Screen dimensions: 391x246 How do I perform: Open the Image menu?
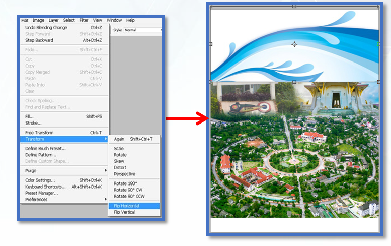coord(38,20)
